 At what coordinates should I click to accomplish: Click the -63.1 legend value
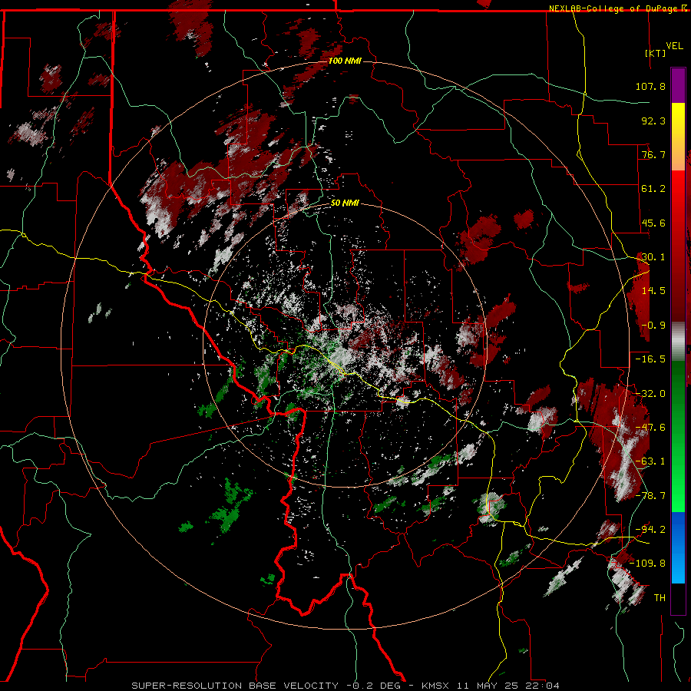click(650, 461)
